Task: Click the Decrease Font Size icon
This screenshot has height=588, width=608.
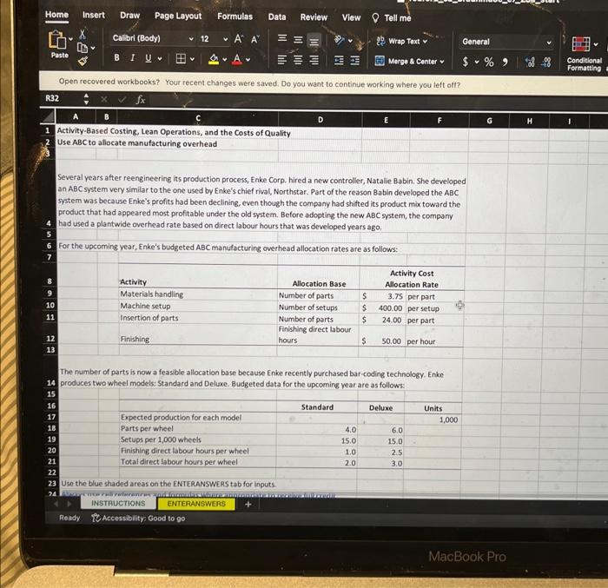Action: point(254,40)
